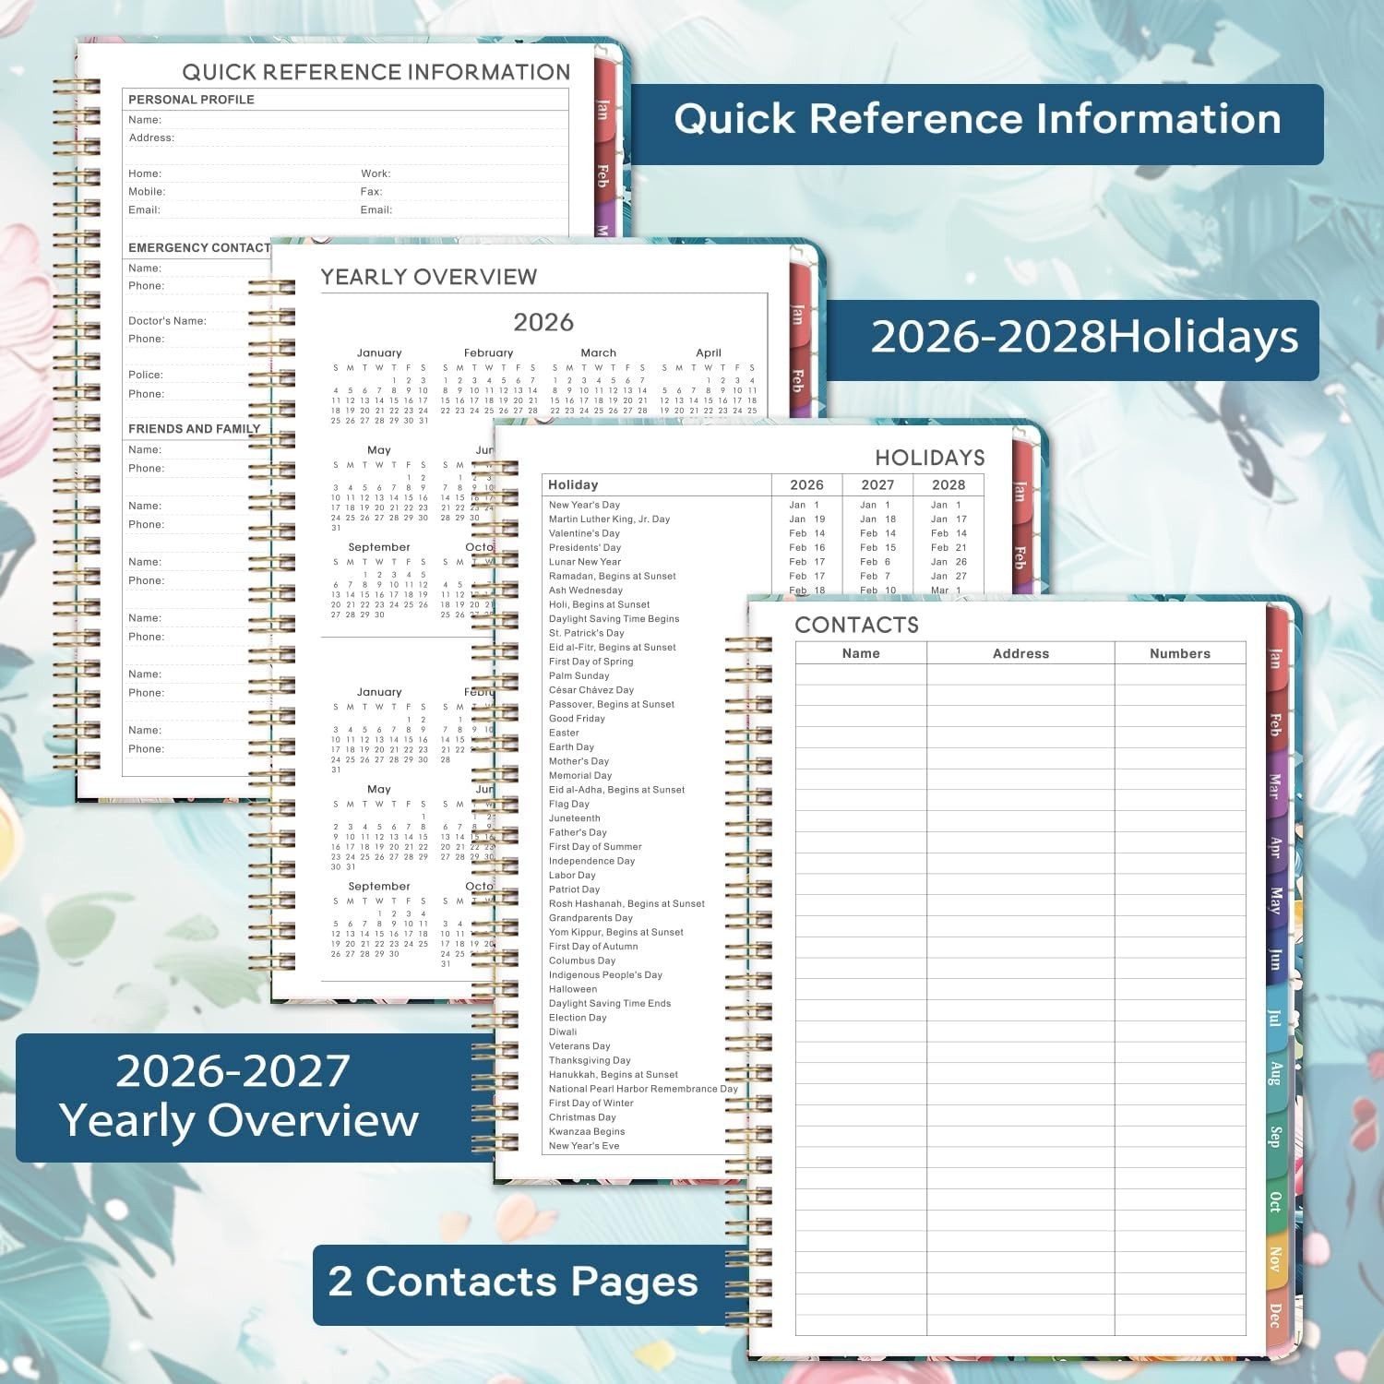The height and width of the screenshot is (1384, 1384).
Task: Click the HOLIDAYS page heading
Action: [930, 458]
